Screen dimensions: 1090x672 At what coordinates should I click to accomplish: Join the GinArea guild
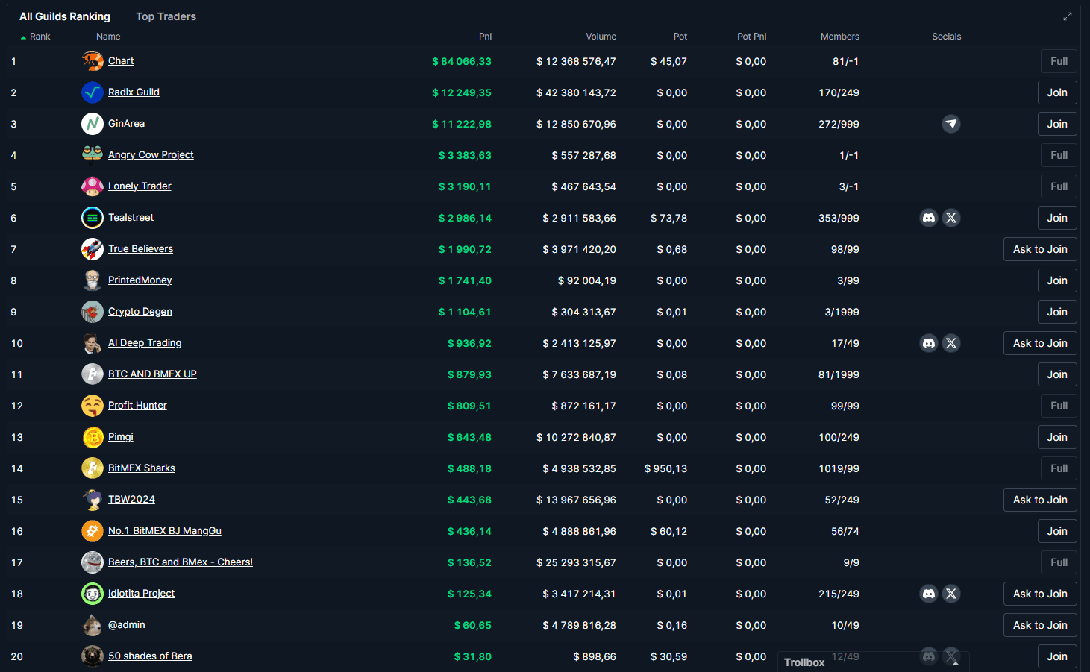click(x=1057, y=124)
